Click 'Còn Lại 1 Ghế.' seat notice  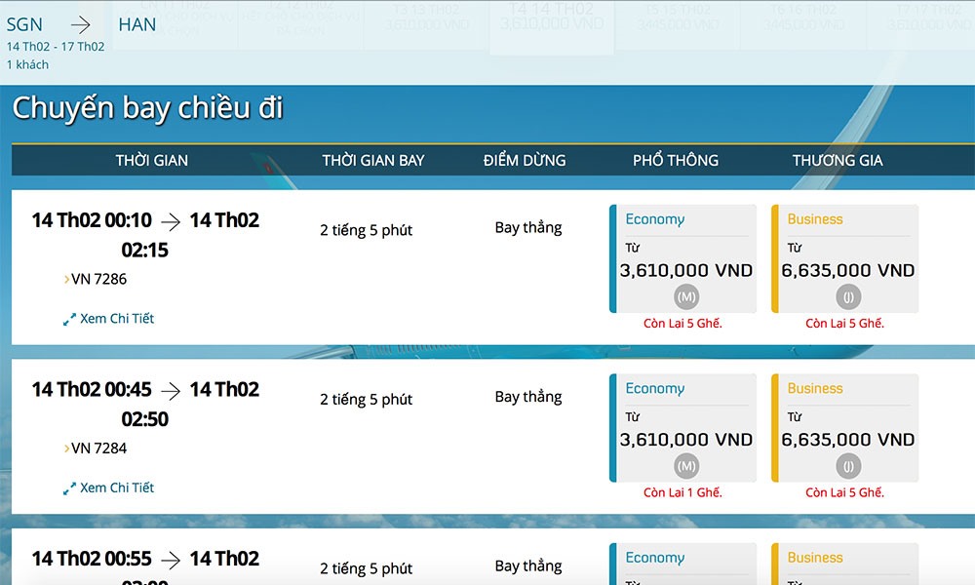coord(682,492)
